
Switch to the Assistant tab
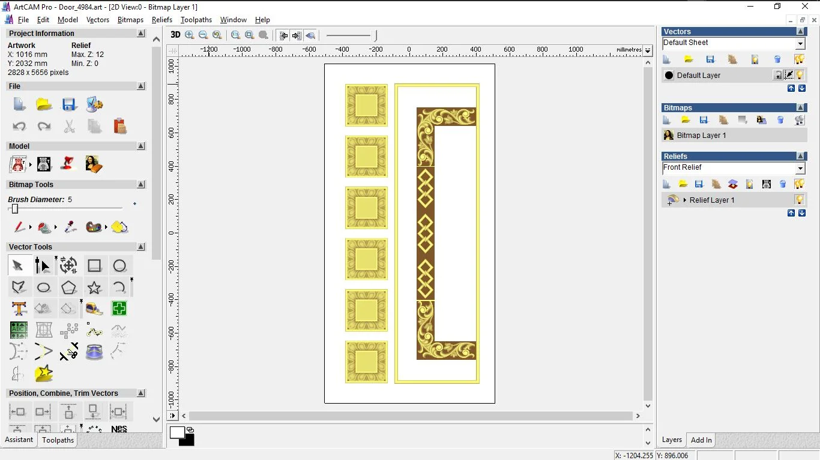pos(19,440)
